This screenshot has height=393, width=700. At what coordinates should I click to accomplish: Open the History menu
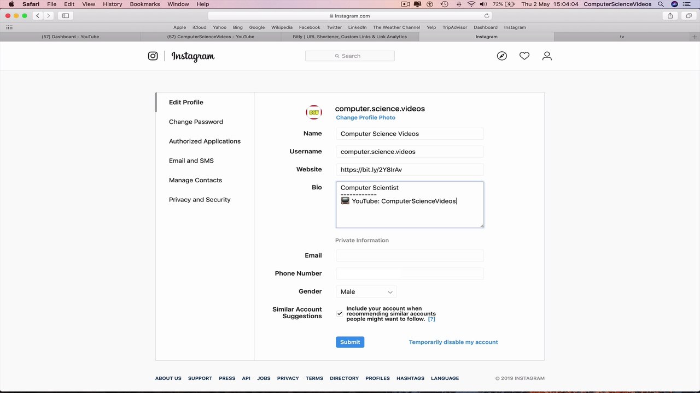click(x=113, y=4)
